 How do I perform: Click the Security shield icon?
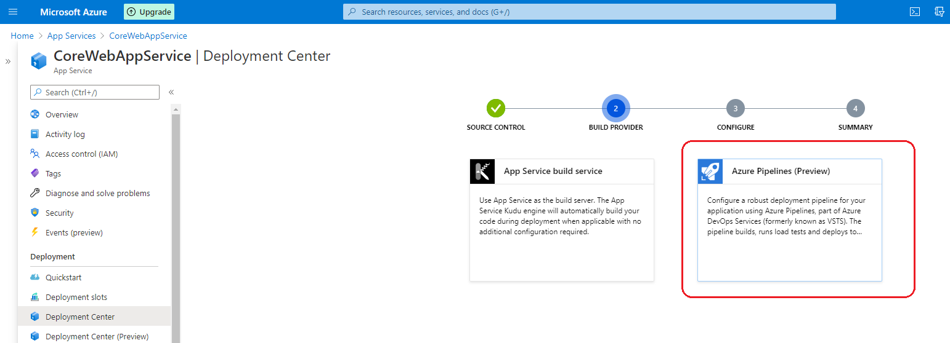(x=35, y=213)
